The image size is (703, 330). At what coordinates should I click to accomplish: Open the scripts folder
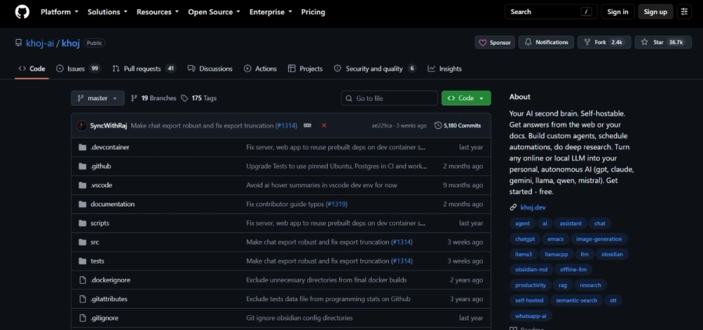click(100, 223)
